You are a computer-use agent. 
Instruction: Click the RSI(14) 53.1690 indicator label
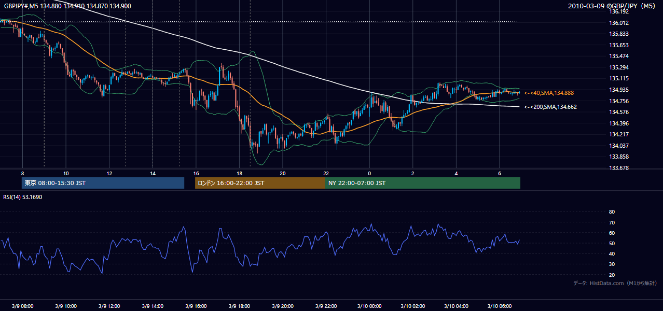(23, 197)
